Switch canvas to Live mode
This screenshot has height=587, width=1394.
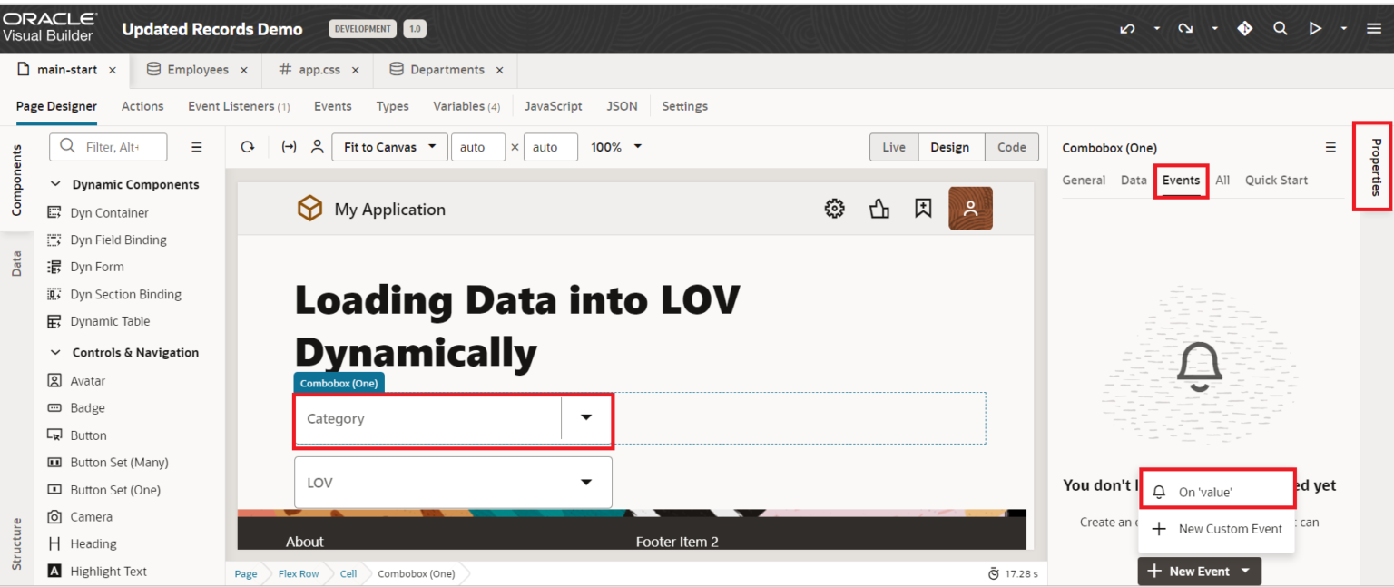pos(894,147)
